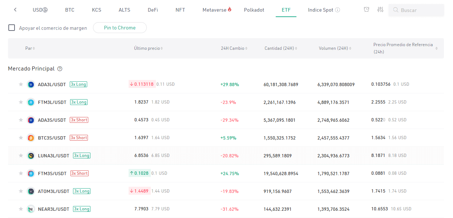The width and height of the screenshot is (453, 218).
Task: Open the Metaverse tab
Action: click(217, 10)
